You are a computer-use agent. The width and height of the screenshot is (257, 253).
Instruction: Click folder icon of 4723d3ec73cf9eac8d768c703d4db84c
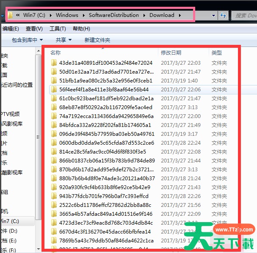tap(54, 223)
